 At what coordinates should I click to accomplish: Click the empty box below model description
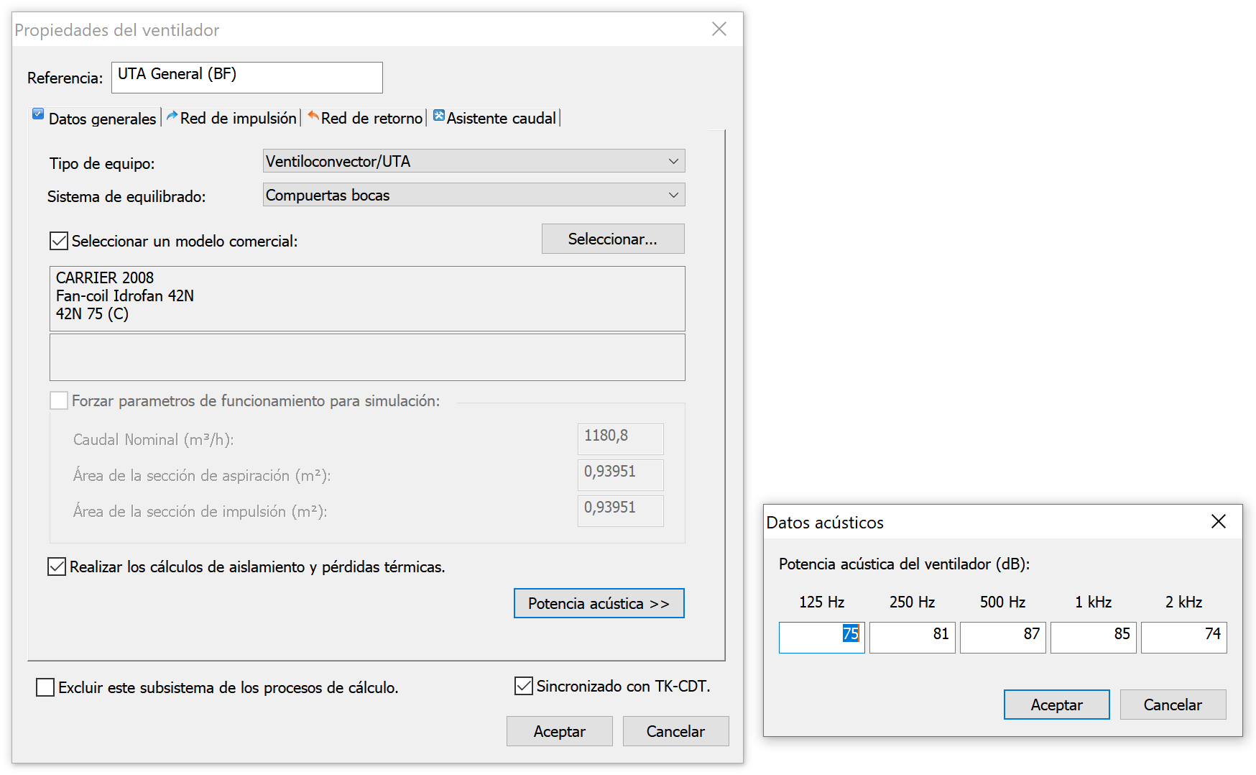point(367,357)
